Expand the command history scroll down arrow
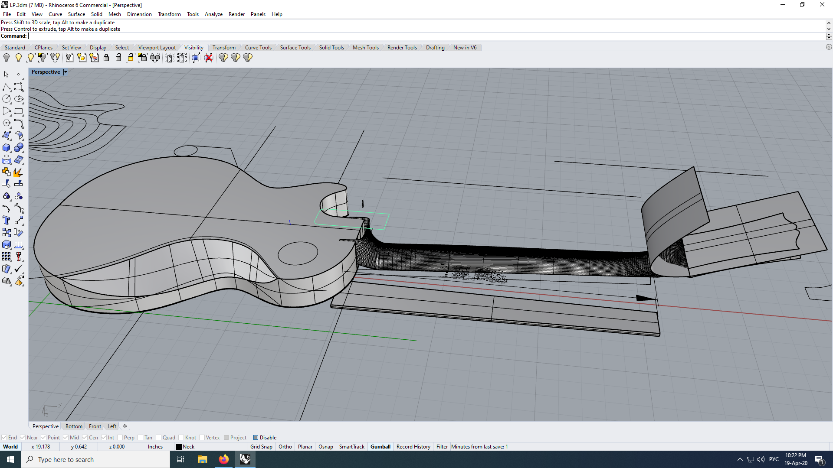This screenshot has width=833, height=468. click(829, 29)
